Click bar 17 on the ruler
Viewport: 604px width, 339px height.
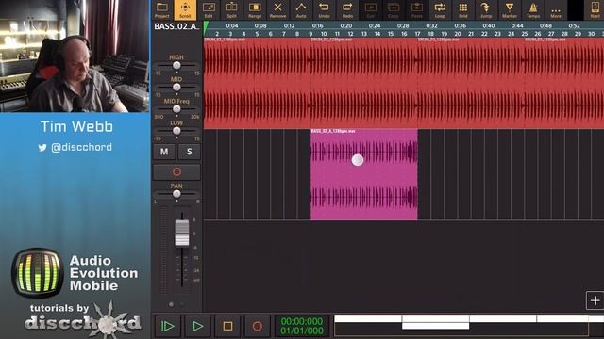pos(417,34)
